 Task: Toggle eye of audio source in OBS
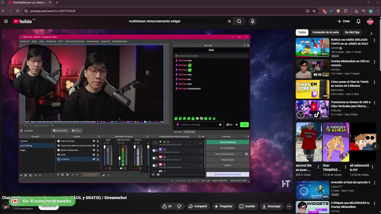click(94, 155)
